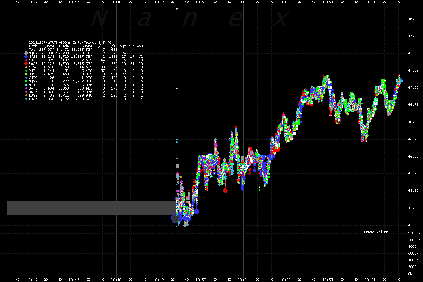The width and height of the screenshot is (423, 282).
Task: Click the '%Qt' column header
Action: 122,46
